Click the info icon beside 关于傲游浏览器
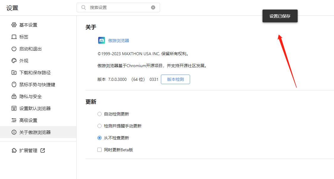Screen dimensions: 334x179 pos(14,132)
